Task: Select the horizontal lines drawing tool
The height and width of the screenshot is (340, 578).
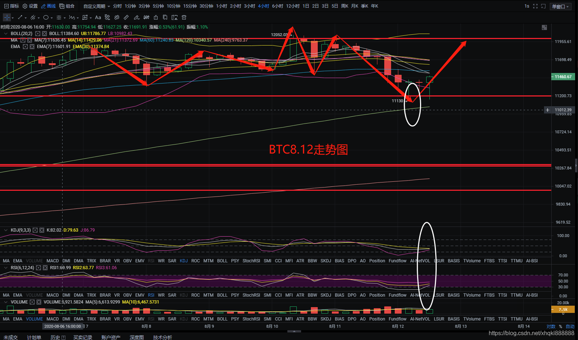Action: (59, 17)
